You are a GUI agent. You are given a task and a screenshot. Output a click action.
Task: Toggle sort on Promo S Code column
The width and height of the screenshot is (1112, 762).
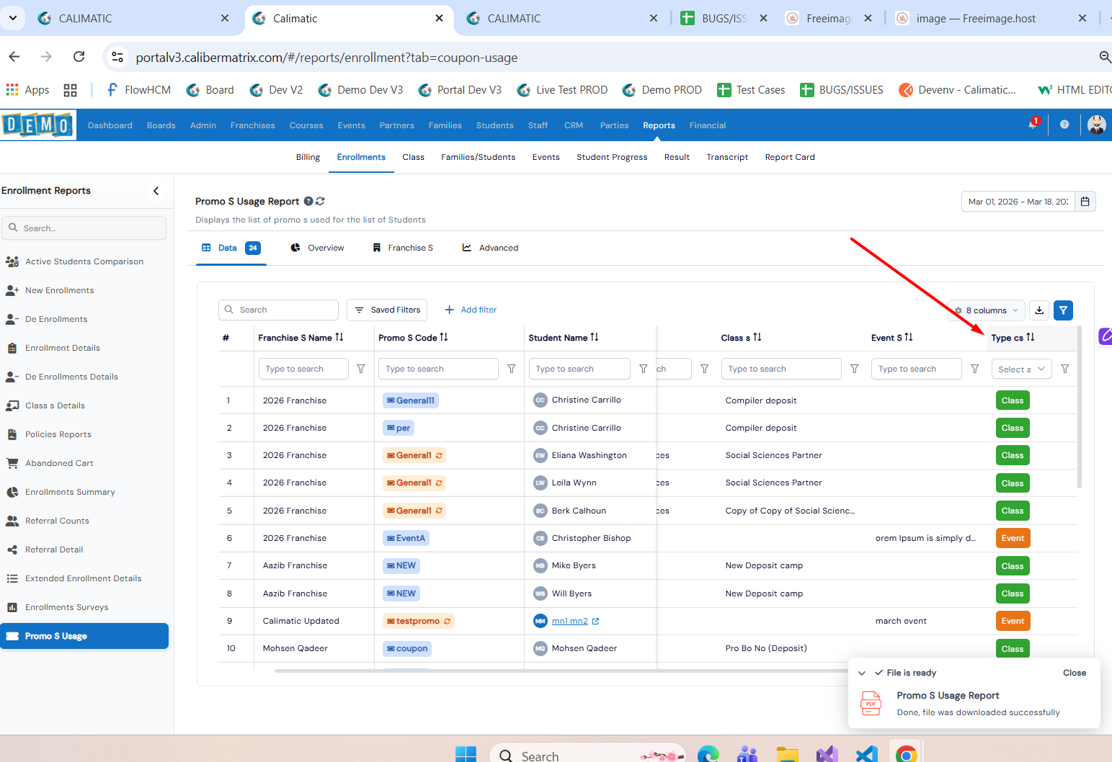444,337
